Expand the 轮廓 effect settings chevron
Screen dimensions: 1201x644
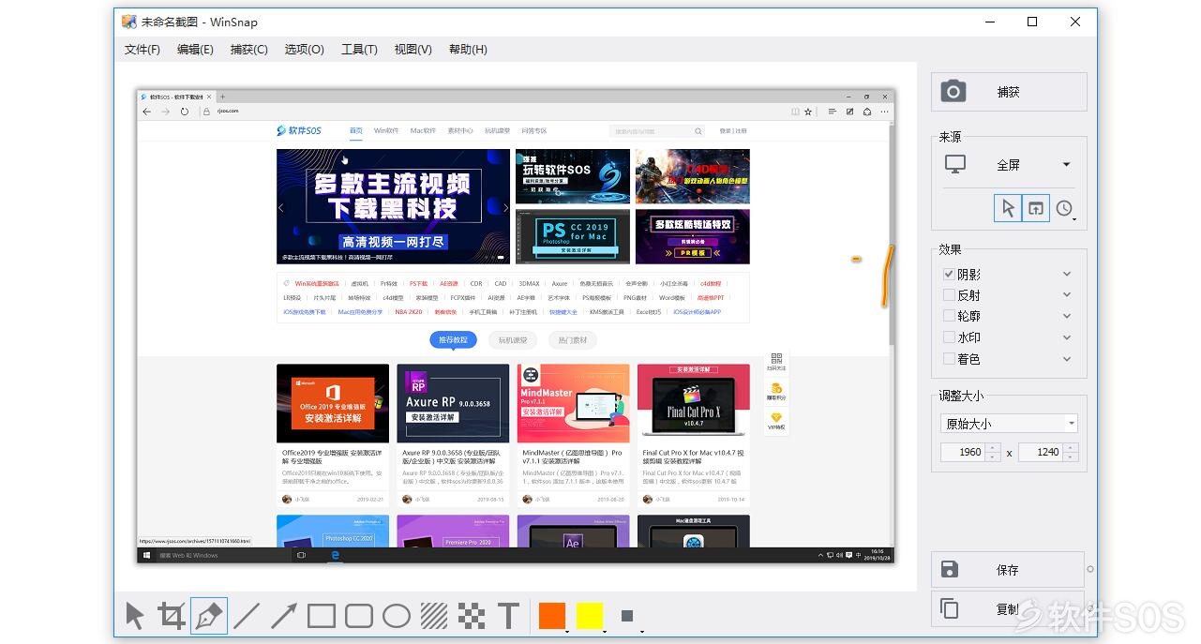click(x=1067, y=317)
